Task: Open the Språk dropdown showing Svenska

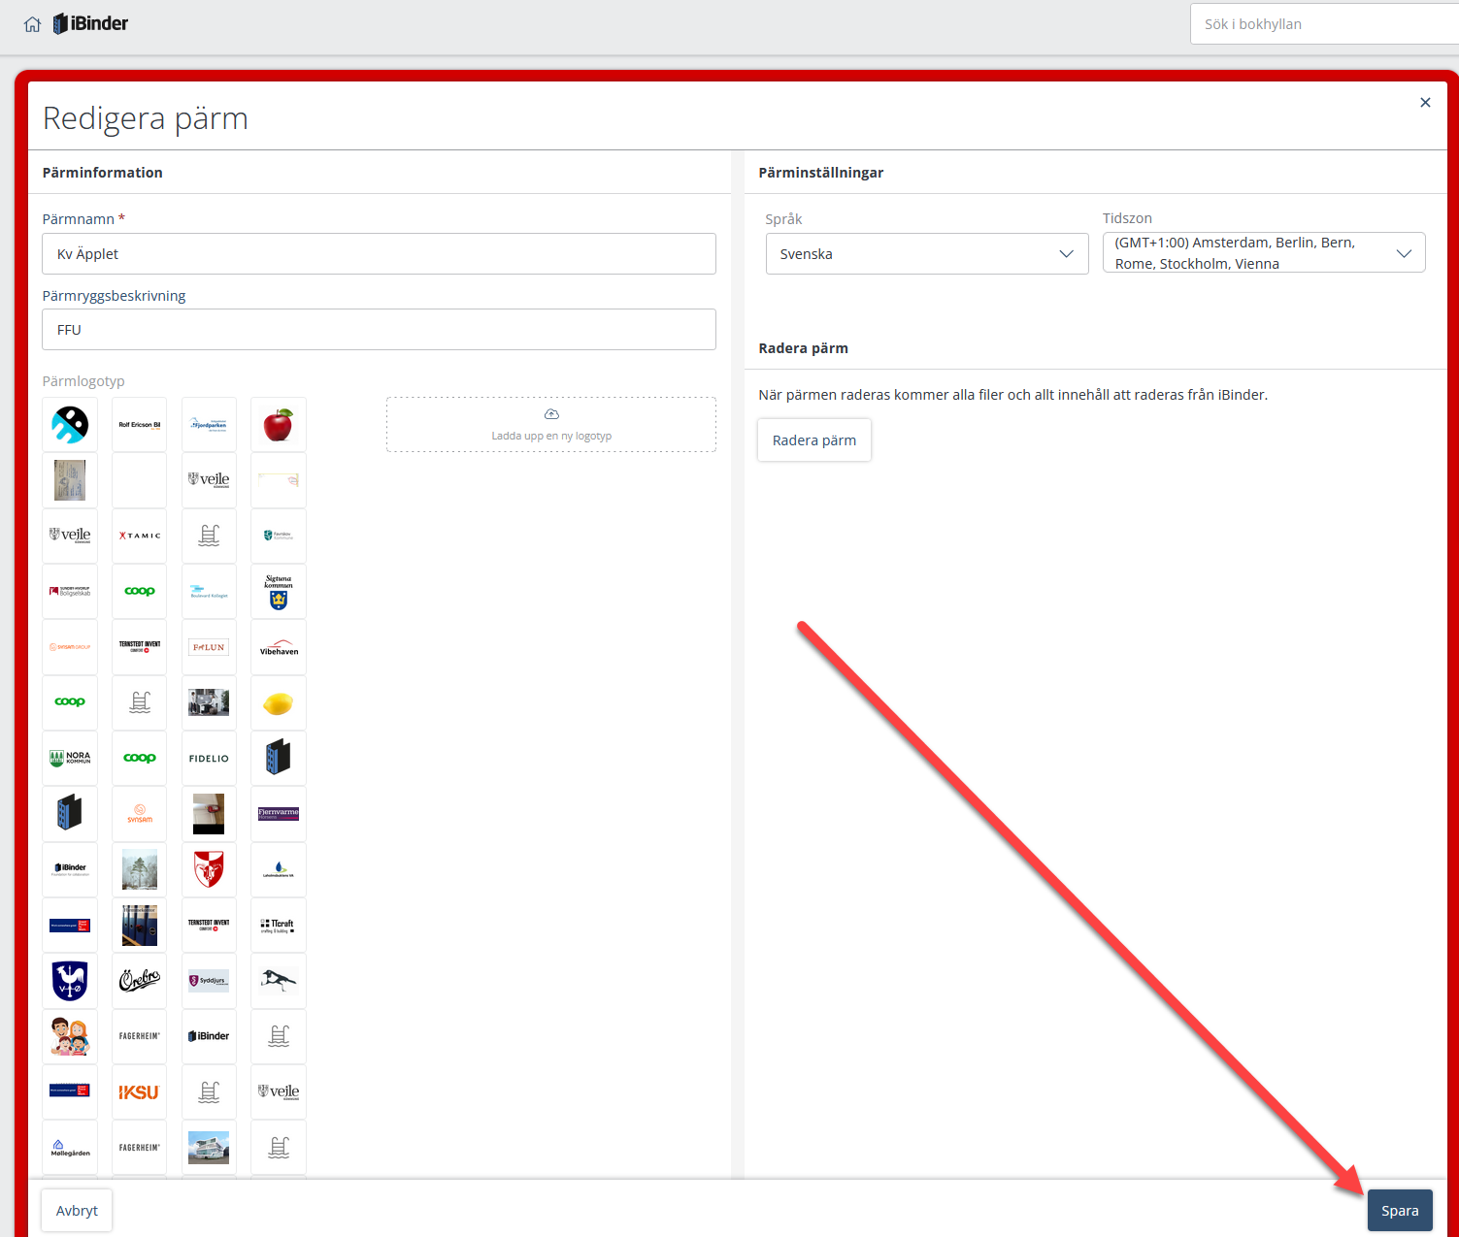Action: point(927,253)
